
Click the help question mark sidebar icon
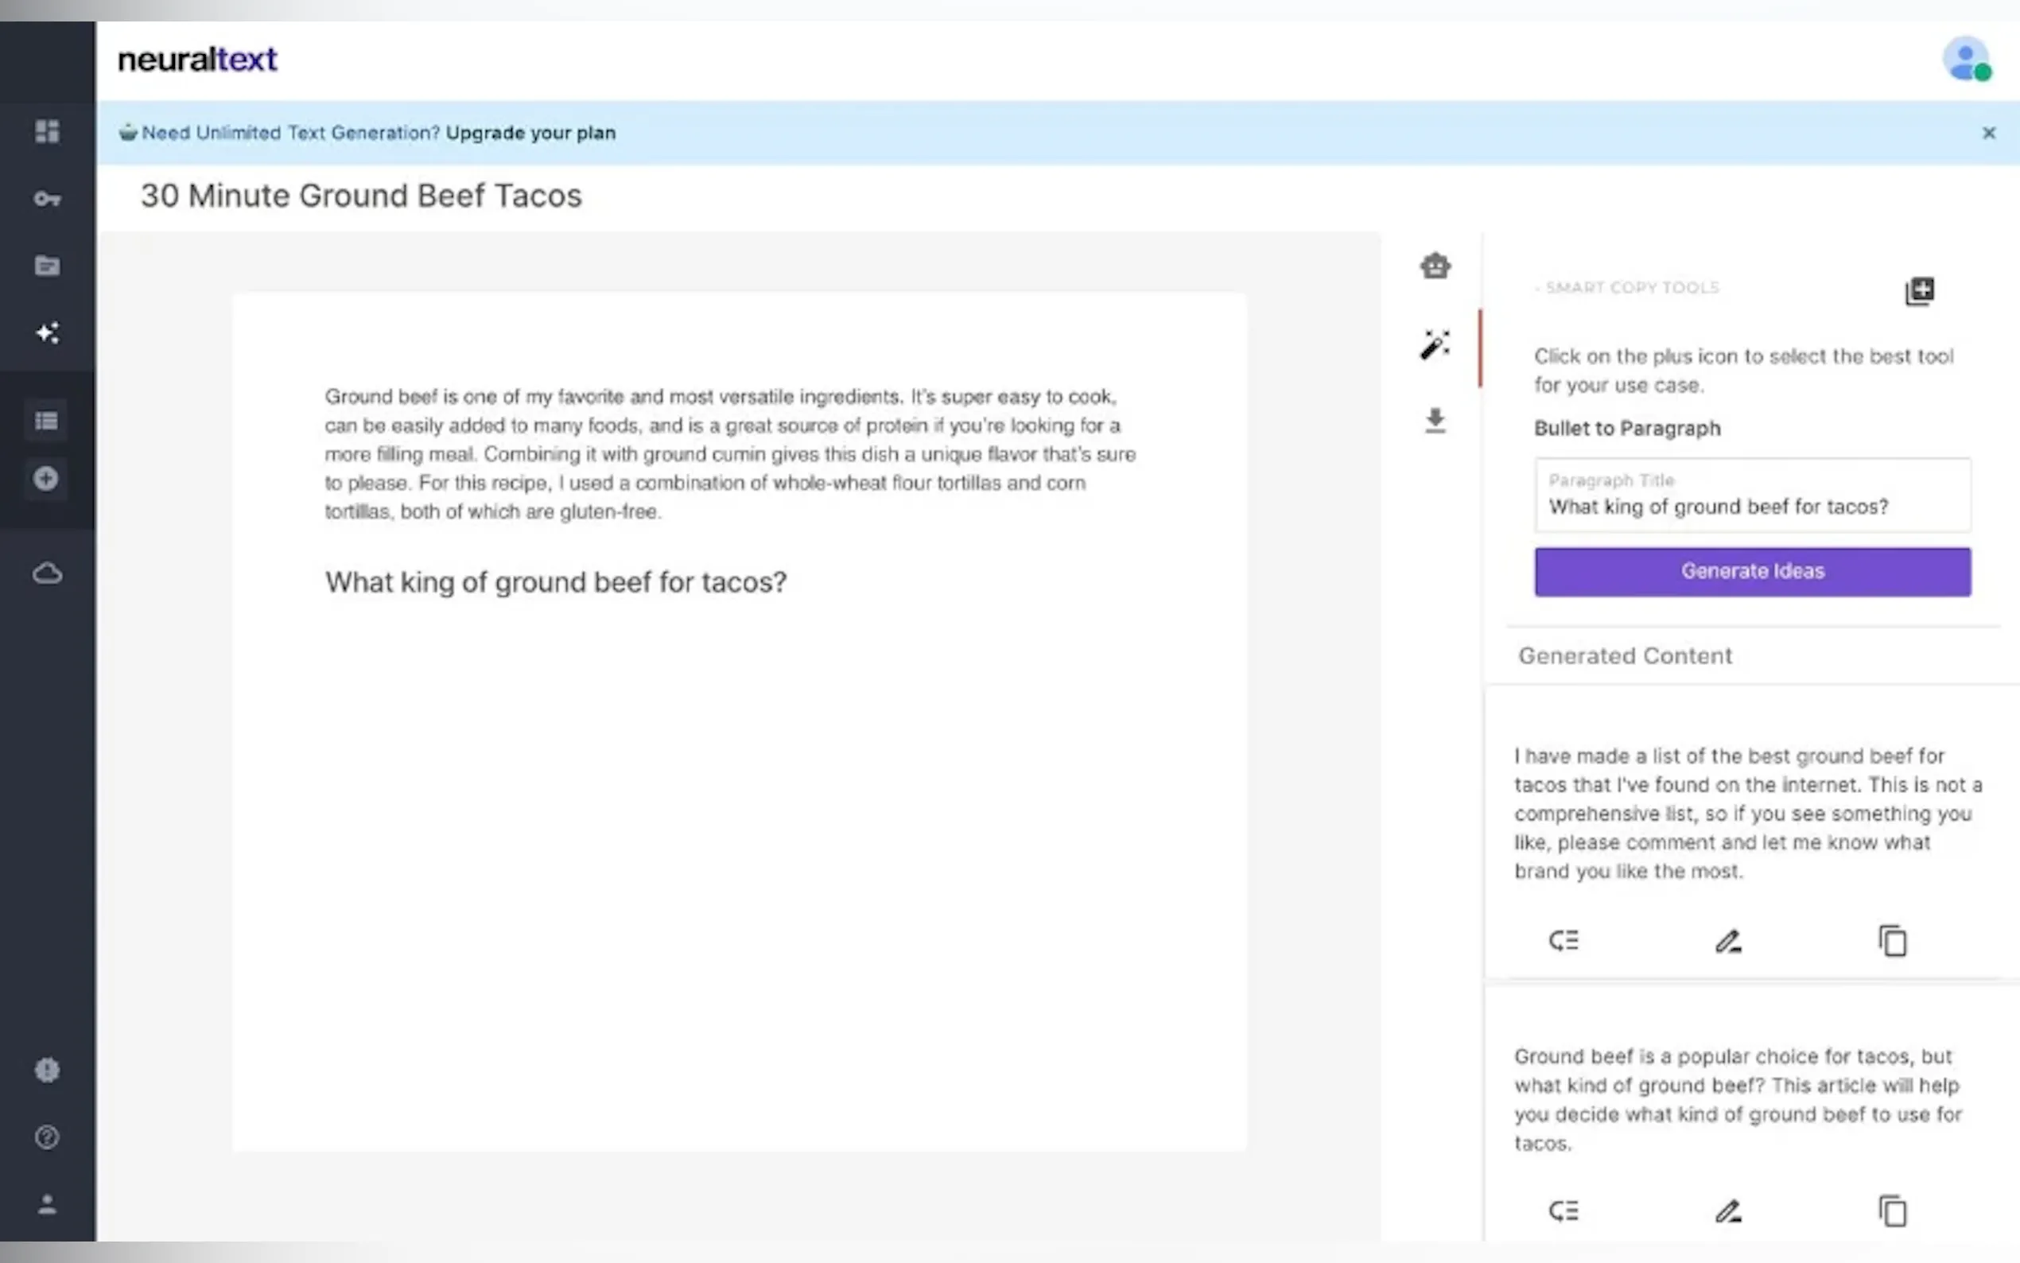pyautogui.click(x=47, y=1137)
